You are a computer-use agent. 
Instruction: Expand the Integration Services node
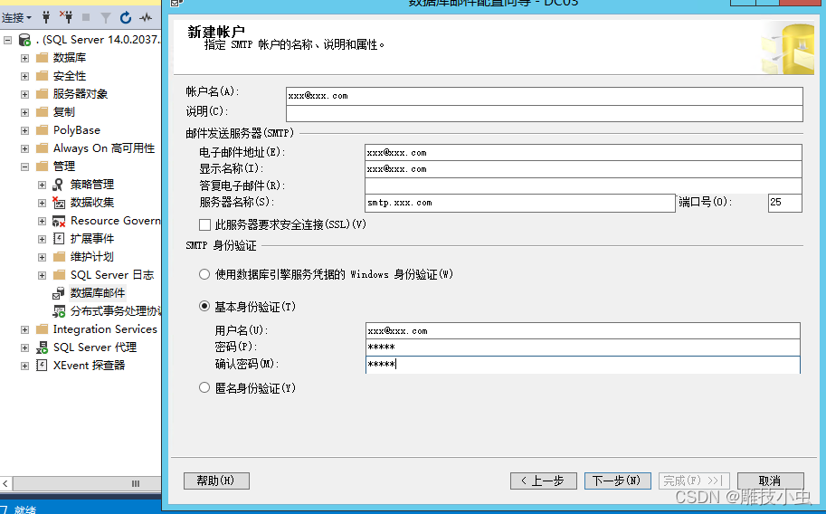point(24,329)
